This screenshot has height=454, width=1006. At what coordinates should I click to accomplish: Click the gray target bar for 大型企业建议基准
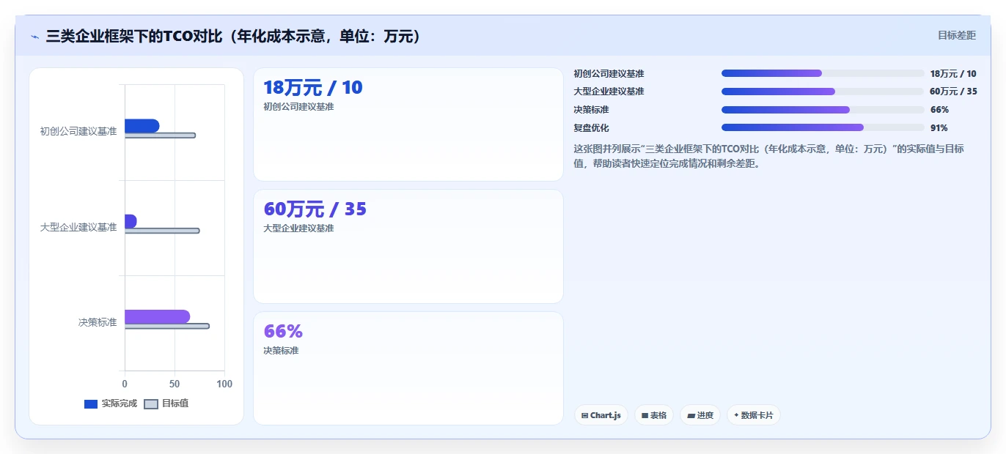coord(162,231)
